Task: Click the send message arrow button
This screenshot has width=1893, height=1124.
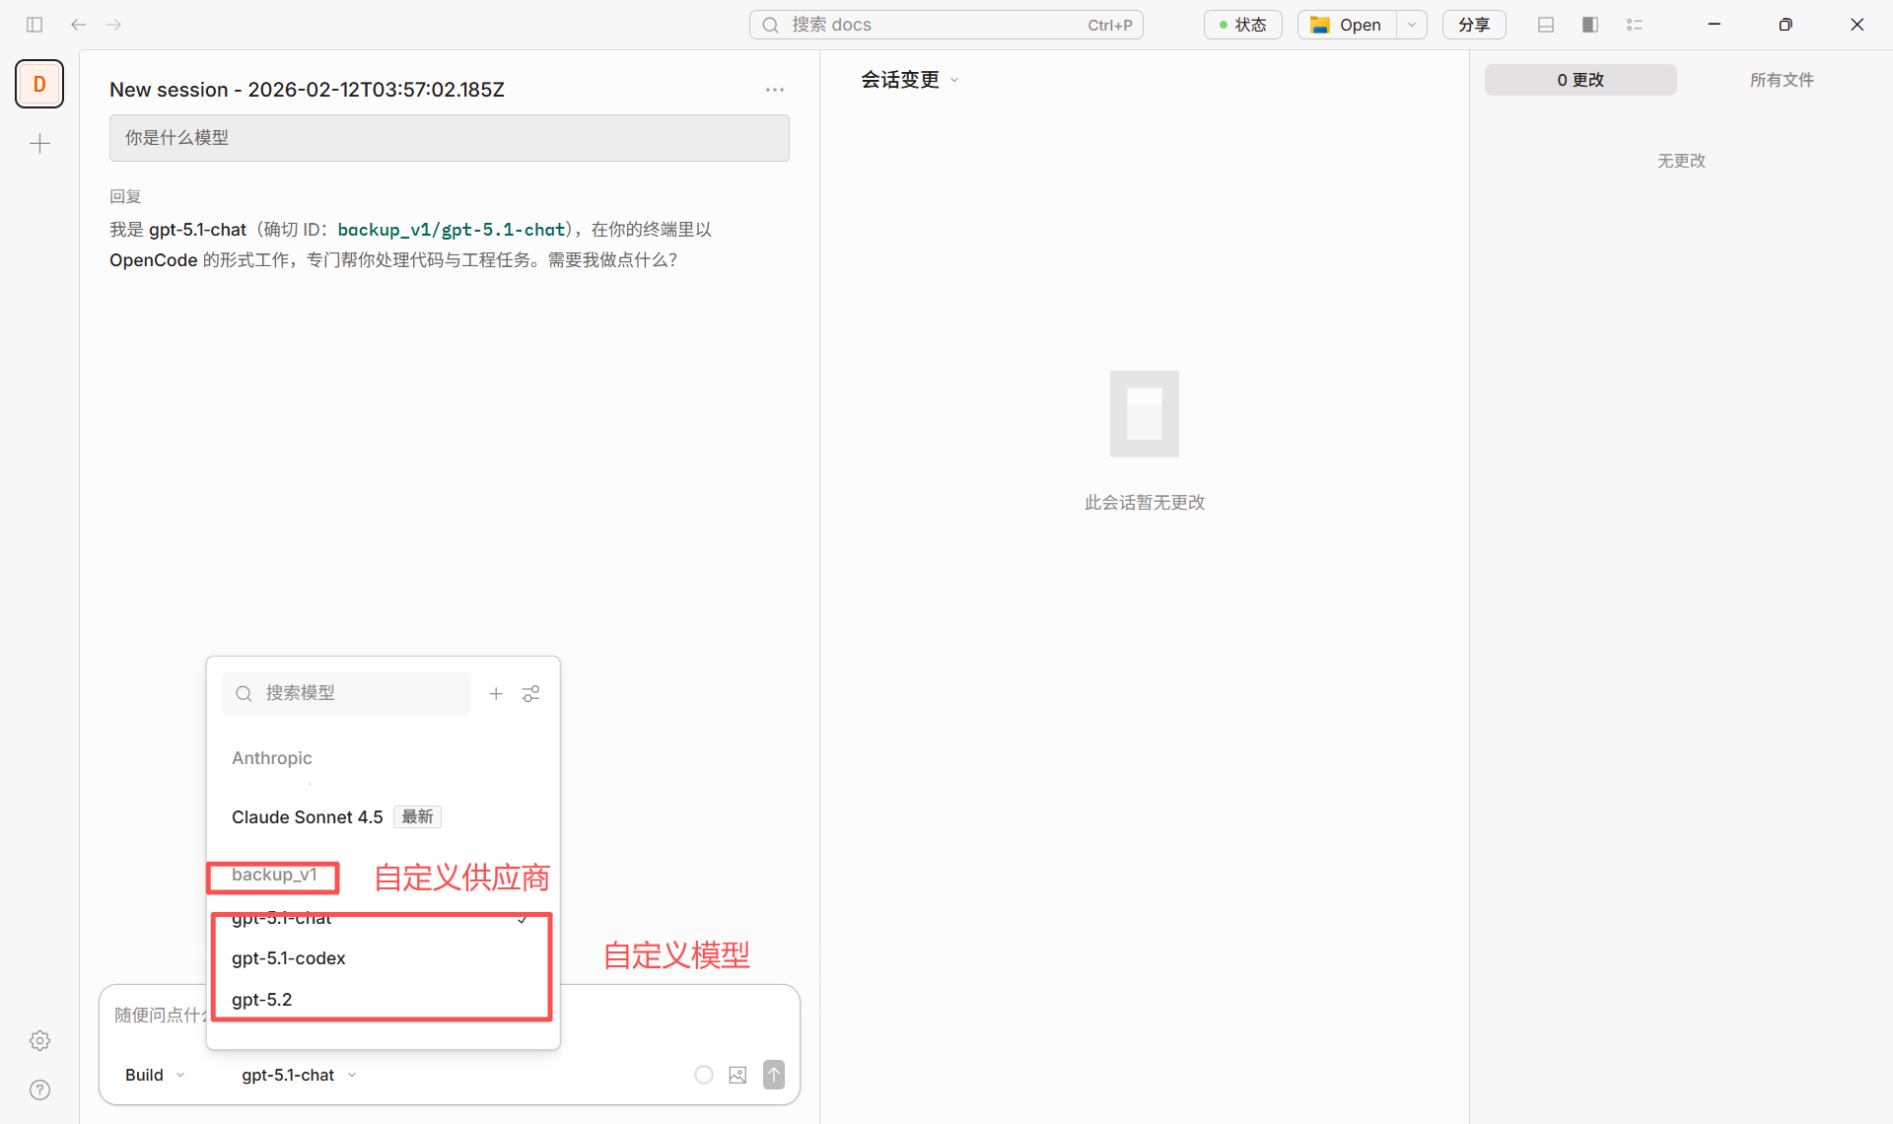Action: coord(774,1075)
